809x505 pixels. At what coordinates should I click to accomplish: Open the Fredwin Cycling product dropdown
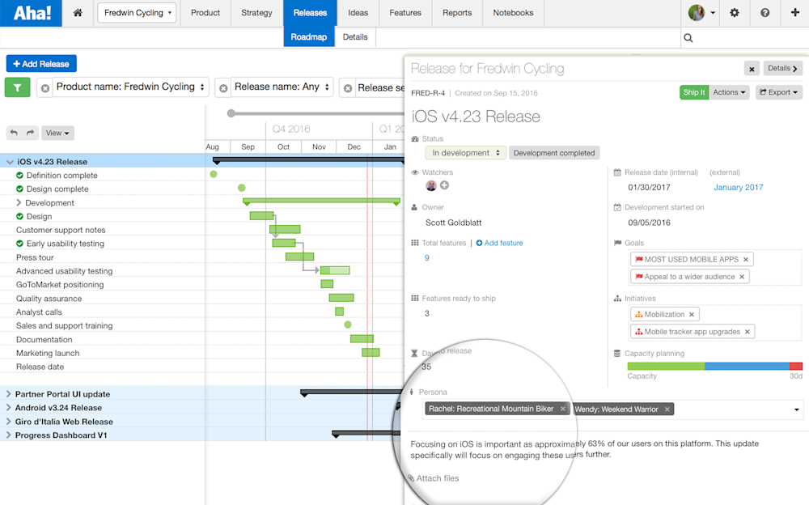tap(136, 13)
